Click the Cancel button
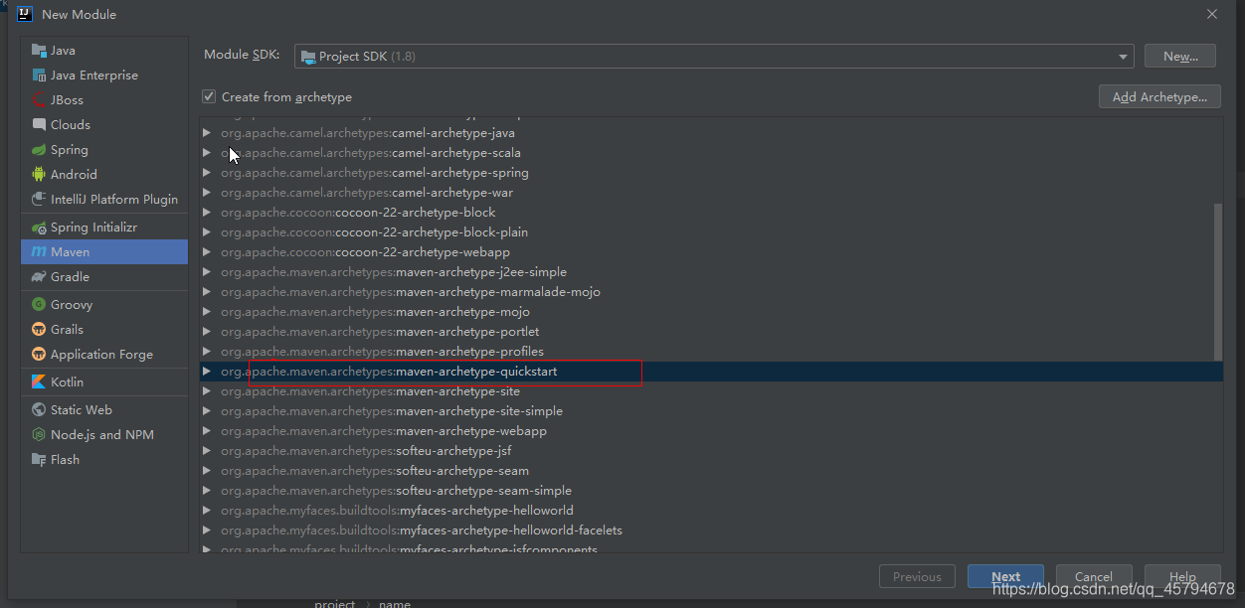Image resolution: width=1245 pixels, height=608 pixels. point(1093,576)
